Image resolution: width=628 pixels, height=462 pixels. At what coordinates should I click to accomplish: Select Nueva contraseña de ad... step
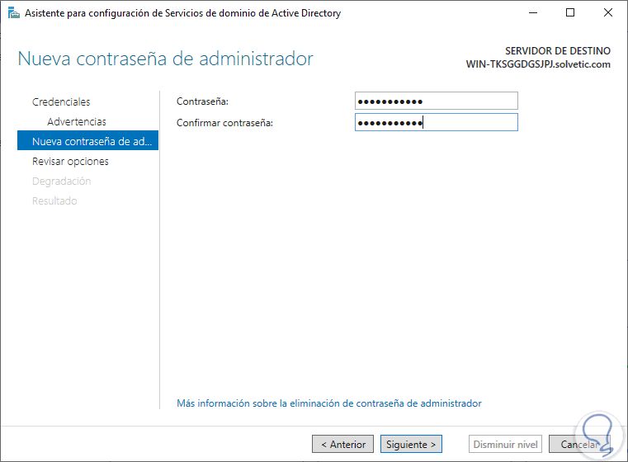87,140
